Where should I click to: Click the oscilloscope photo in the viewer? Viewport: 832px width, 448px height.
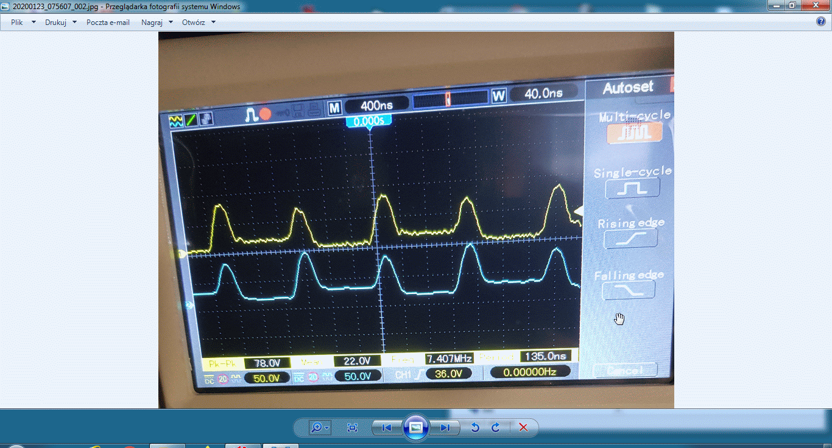[x=416, y=219]
